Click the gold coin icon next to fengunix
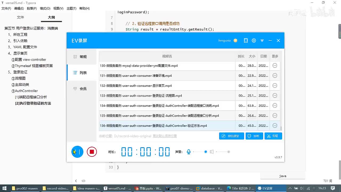 pyautogui.click(x=236, y=41)
